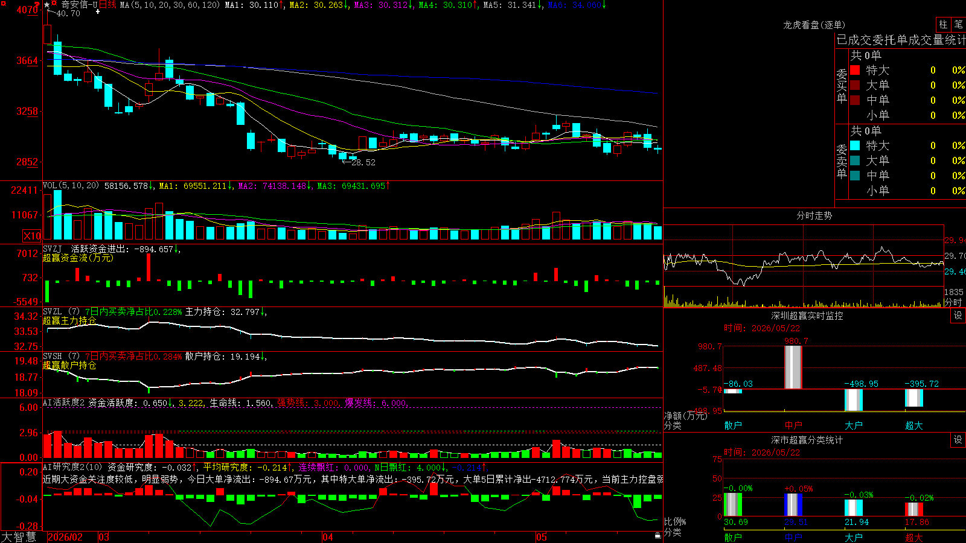Click the 深圳超赢实时监控 panel title

[x=807, y=316]
